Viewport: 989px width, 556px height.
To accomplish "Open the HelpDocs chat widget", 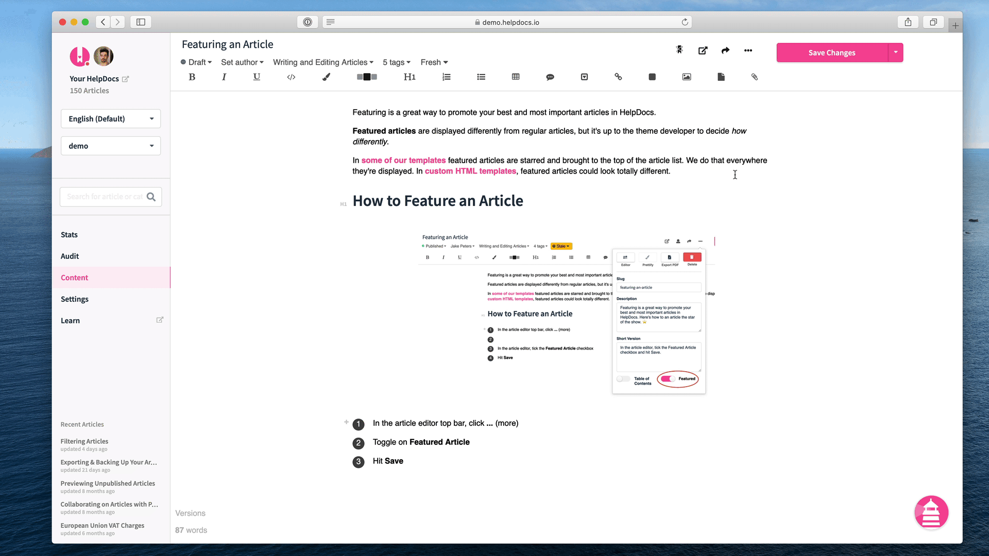I will pyautogui.click(x=931, y=512).
